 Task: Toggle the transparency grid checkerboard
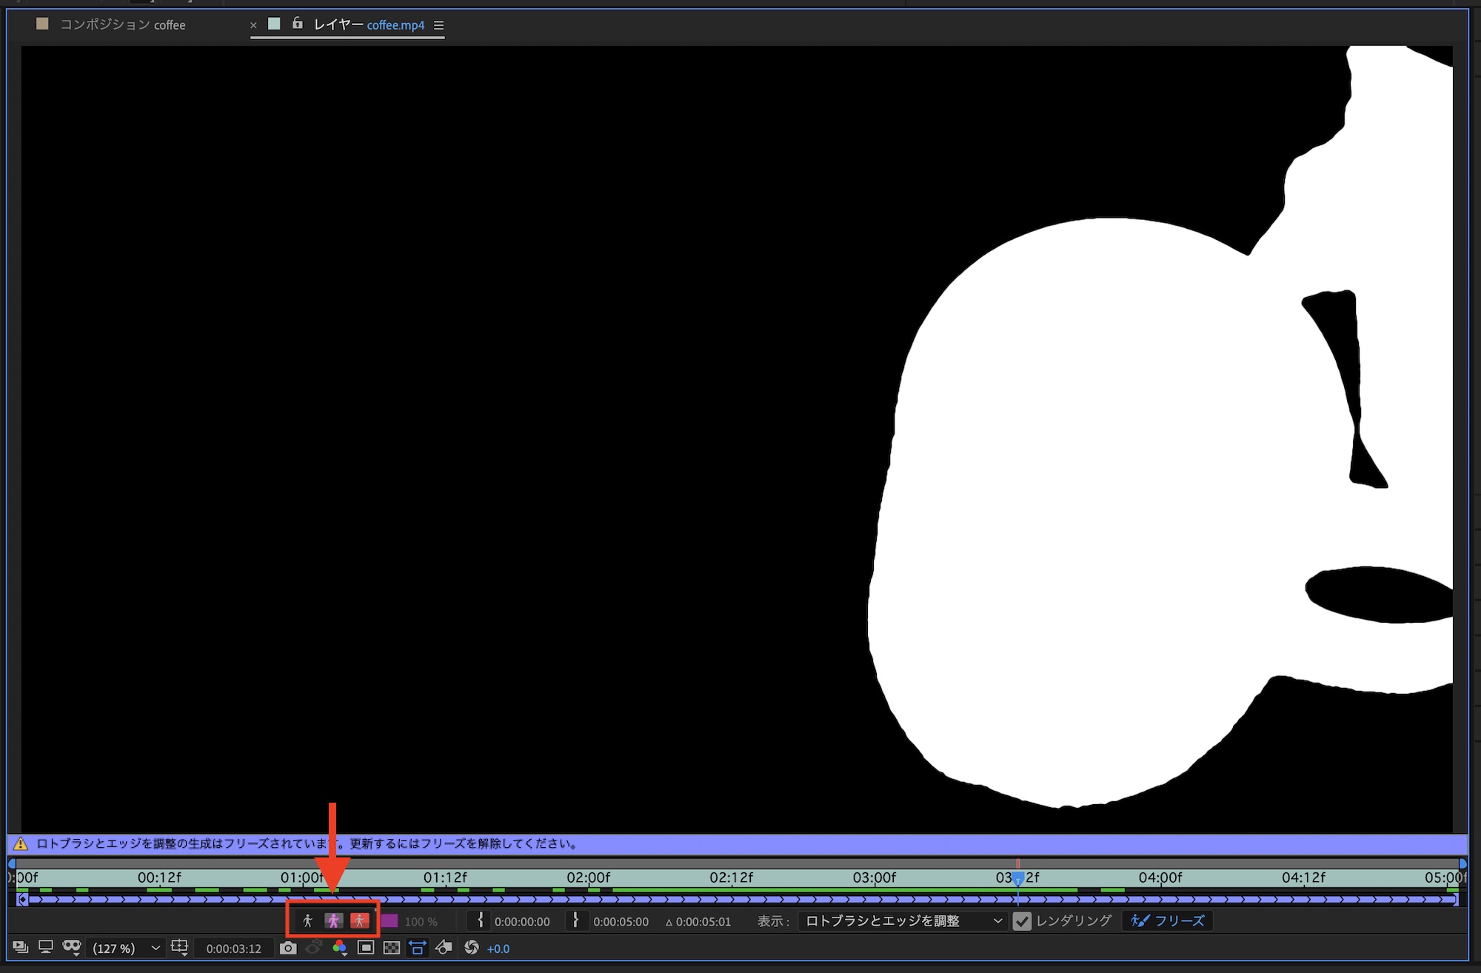pyautogui.click(x=392, y=948)
